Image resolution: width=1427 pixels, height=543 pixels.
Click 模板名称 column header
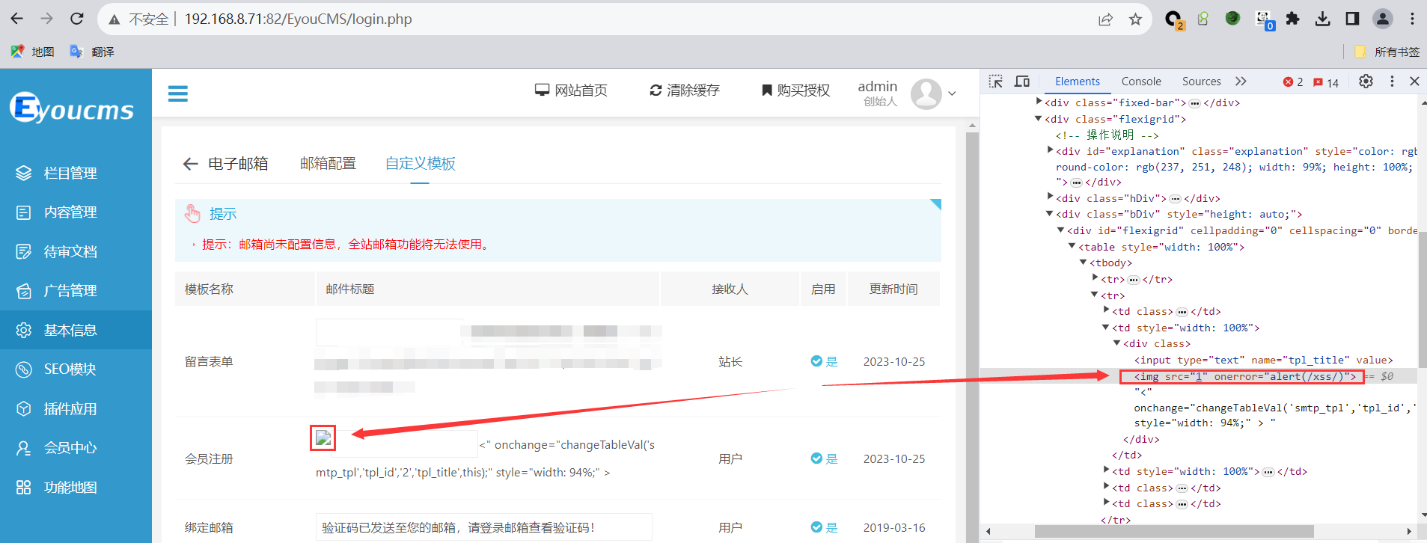pyautogui.click(x=209, y=289)
